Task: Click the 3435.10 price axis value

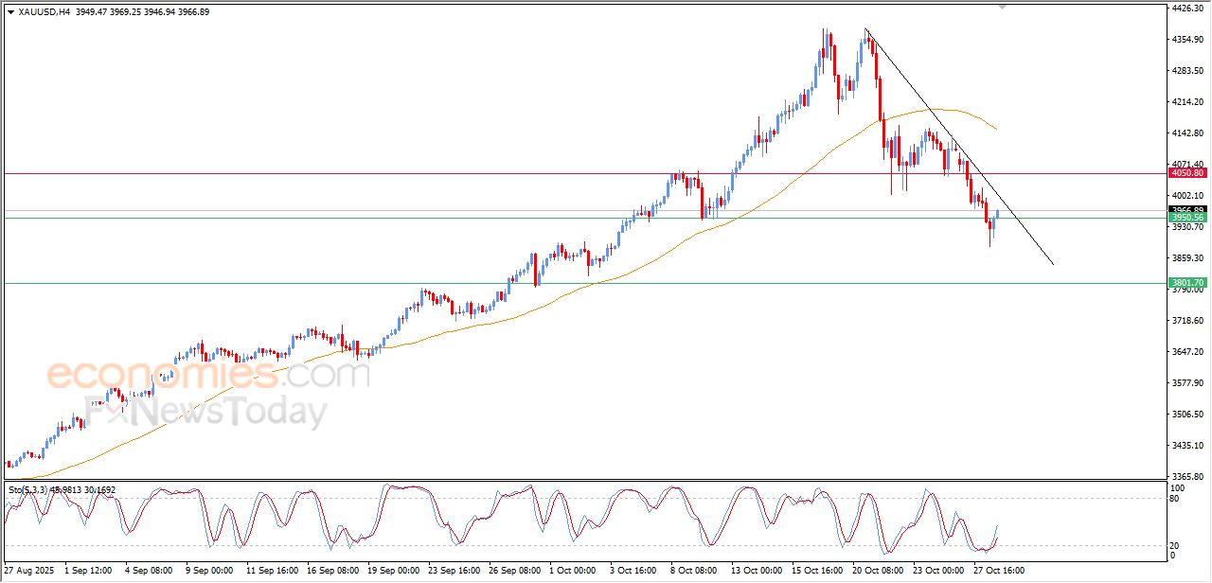Action: 1186,445
